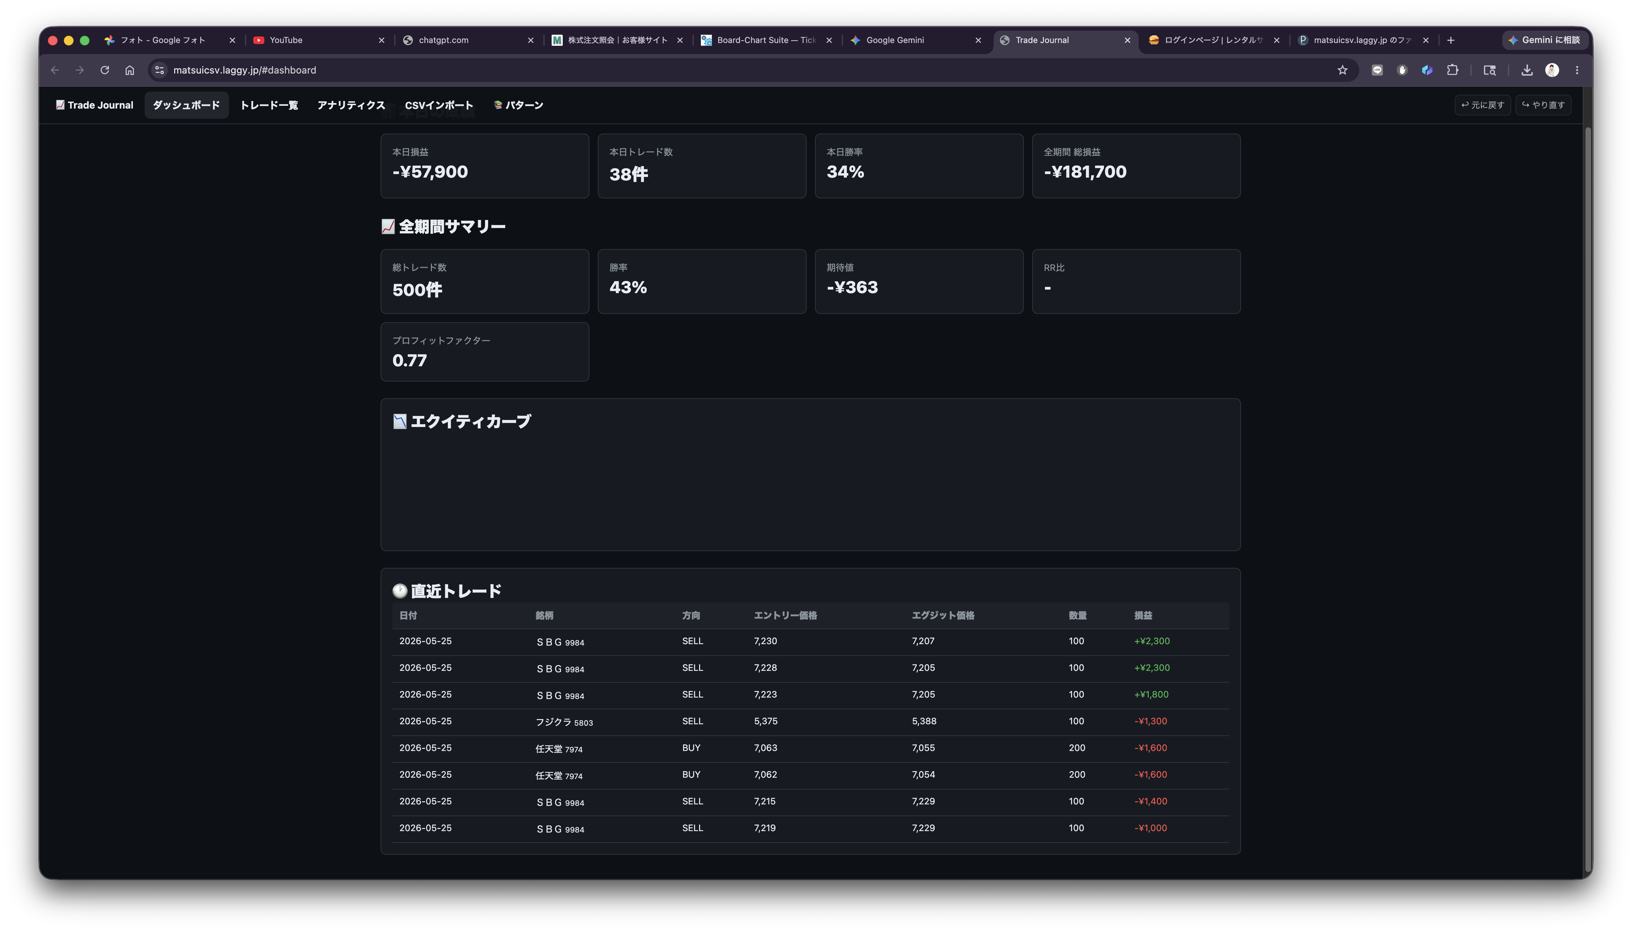The height and width of the screenshot is (931, 1632).
Task: Click the blue extension icon in the toolbar
Action: tap(1427, 70)
